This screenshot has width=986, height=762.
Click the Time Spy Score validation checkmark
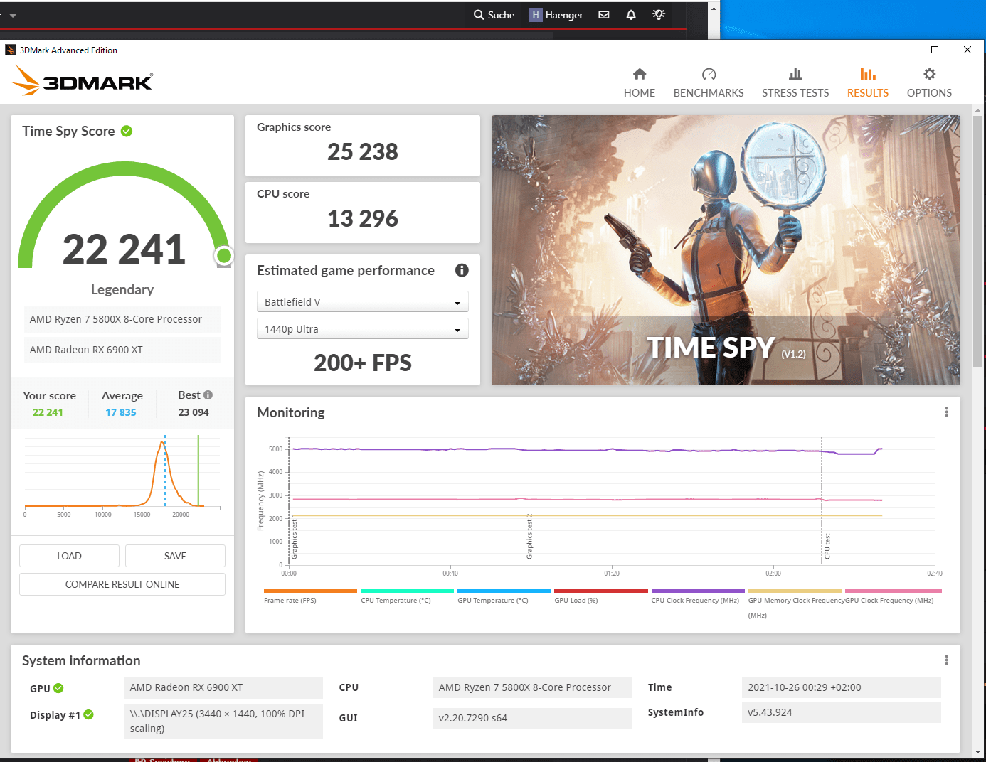127,131
